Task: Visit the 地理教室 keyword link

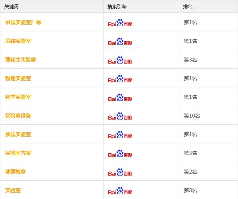Action: [15, 172]
